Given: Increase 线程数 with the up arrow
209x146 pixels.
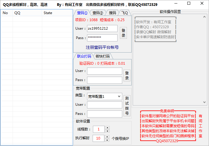Looking at the screenshot, I should click(x=107, y=128).
